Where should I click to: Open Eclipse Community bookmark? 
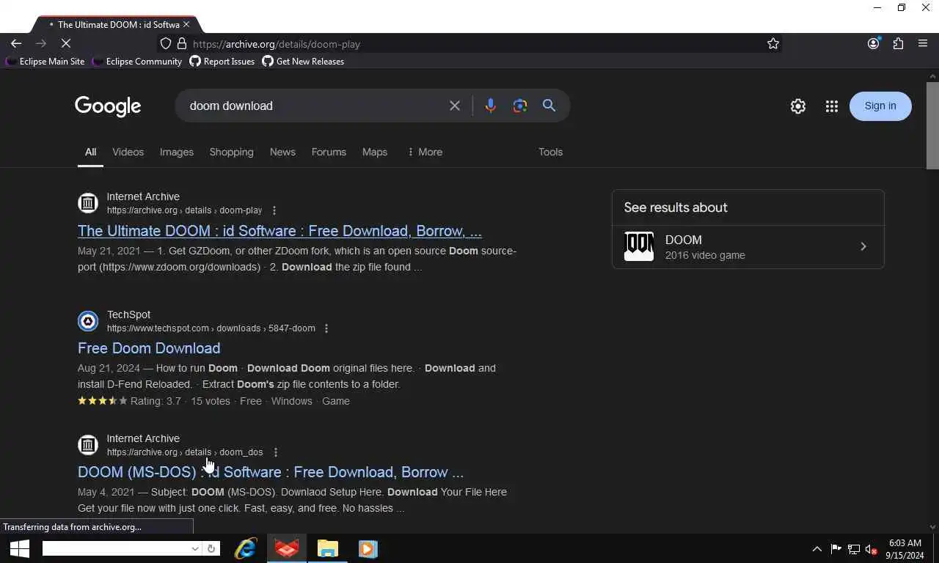tap(137, 62)
